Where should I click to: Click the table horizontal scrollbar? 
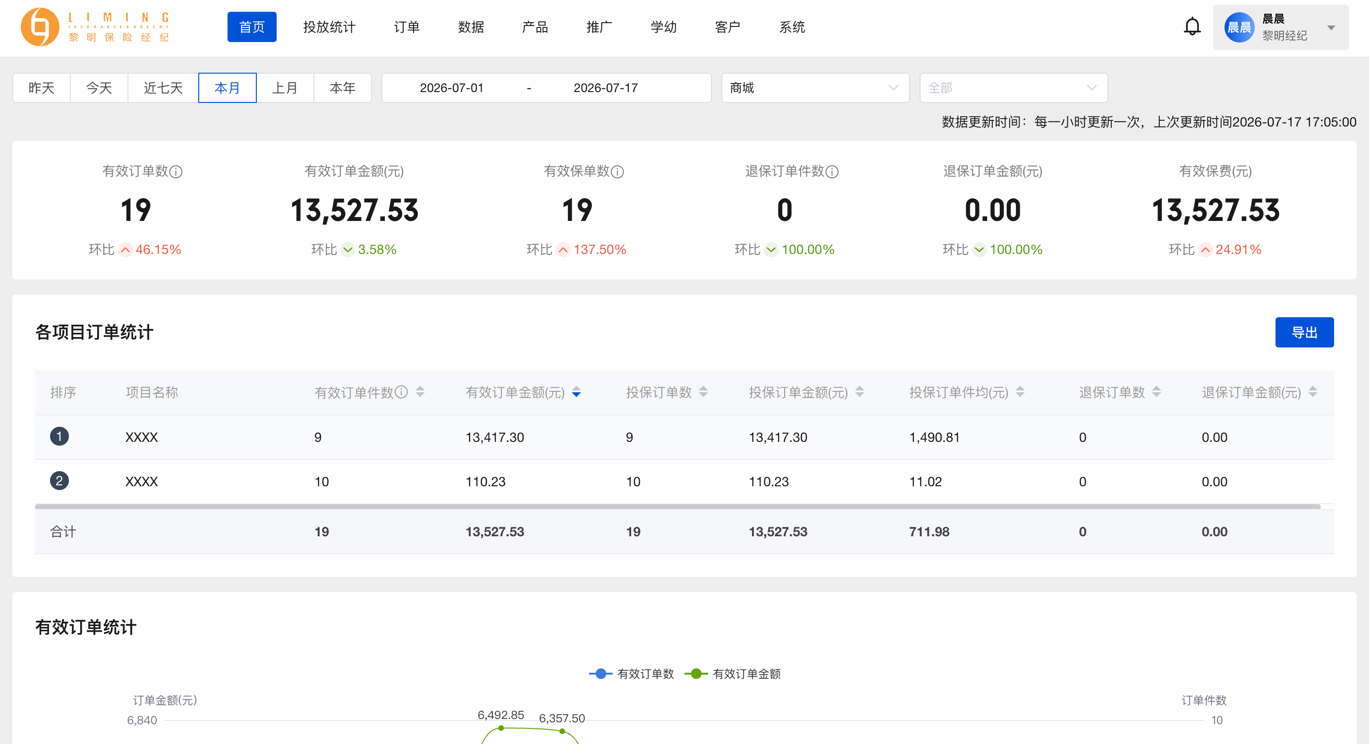(x=677, y=507)
